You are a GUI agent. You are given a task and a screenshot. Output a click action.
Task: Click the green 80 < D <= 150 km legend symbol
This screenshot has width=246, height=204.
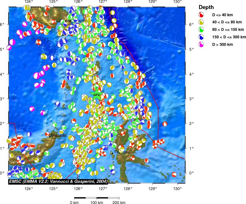(201, 30)
